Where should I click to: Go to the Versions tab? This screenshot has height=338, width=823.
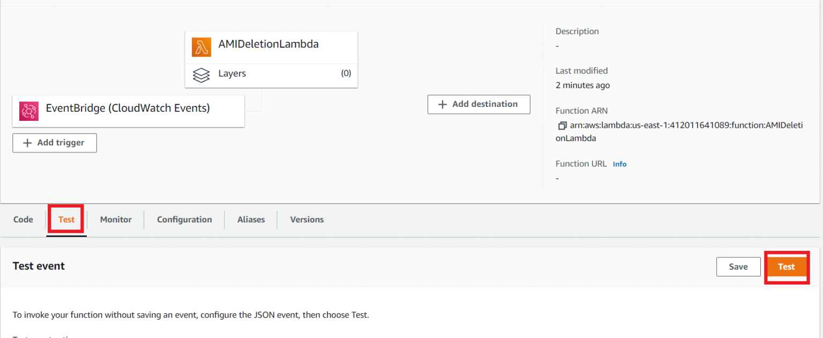[x=306, y=219]
